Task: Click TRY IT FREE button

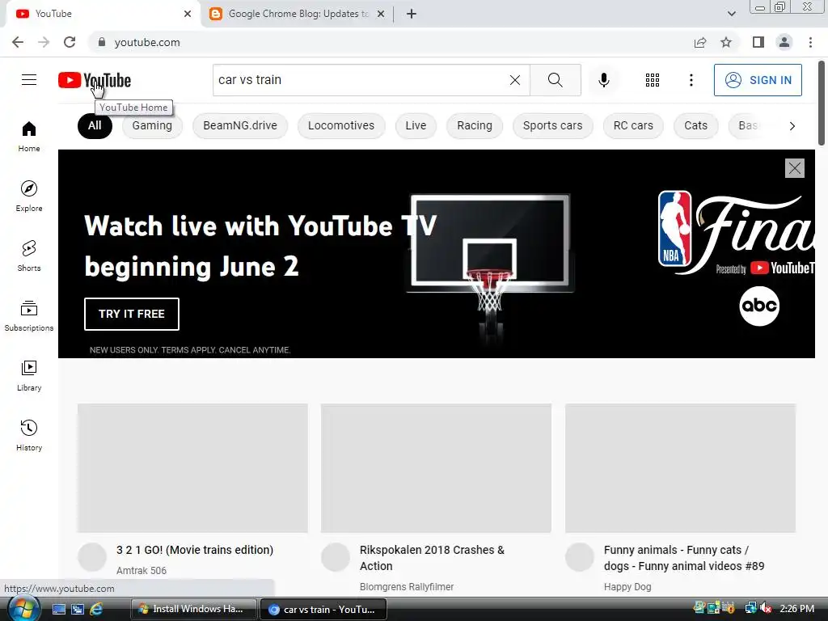Action: click(x=132, y=314)
